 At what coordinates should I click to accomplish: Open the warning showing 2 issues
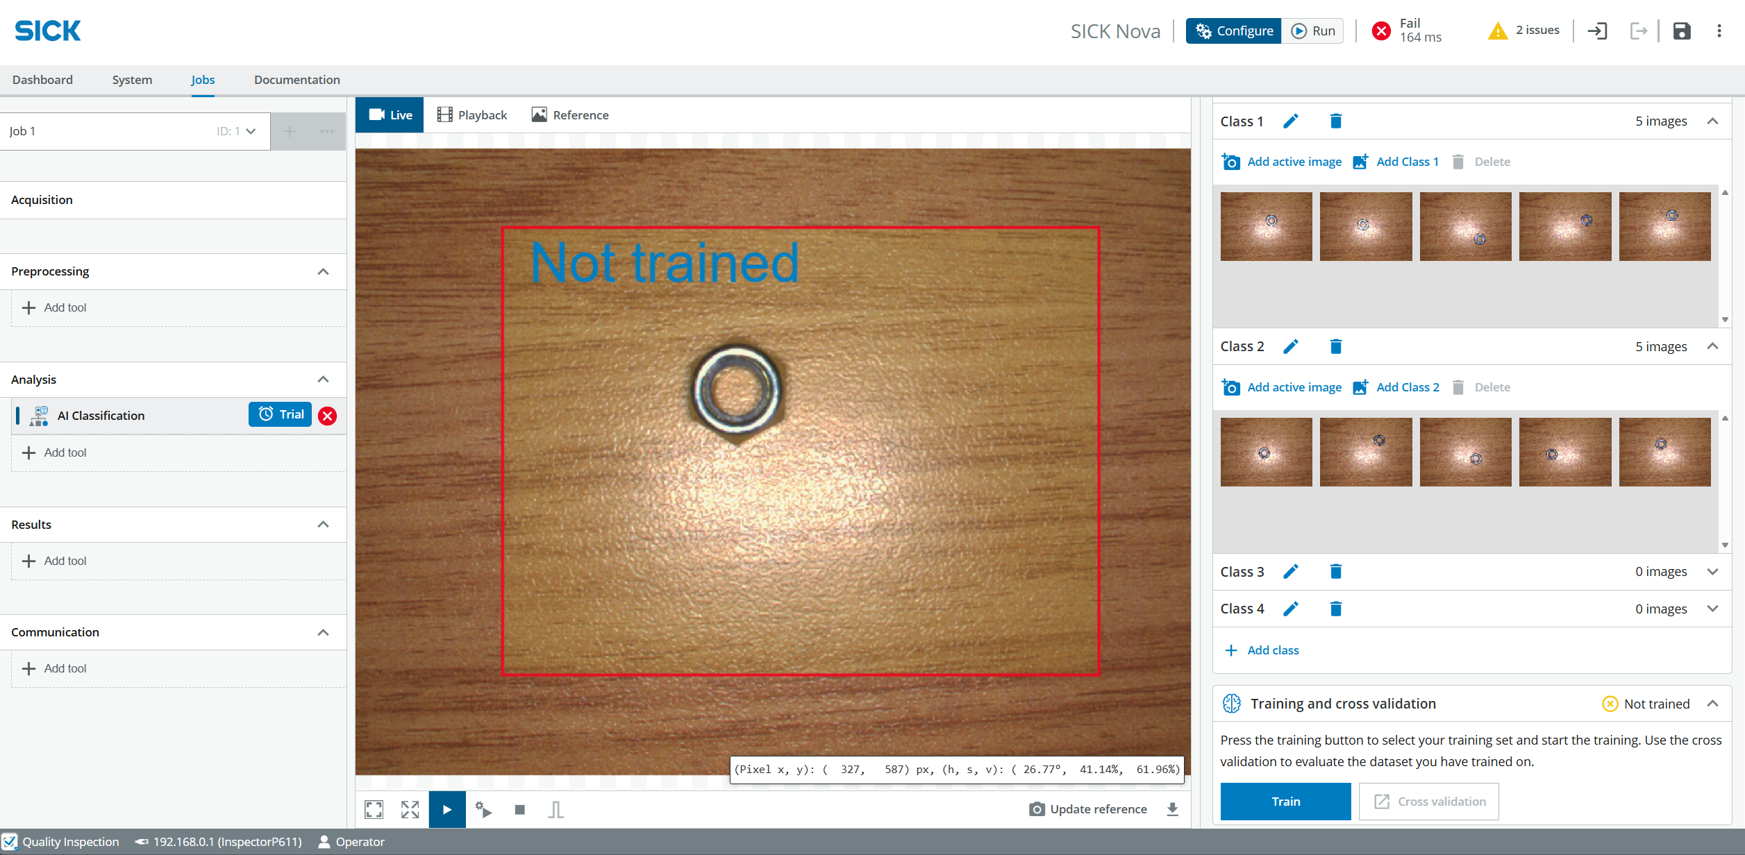point(1523,30)
